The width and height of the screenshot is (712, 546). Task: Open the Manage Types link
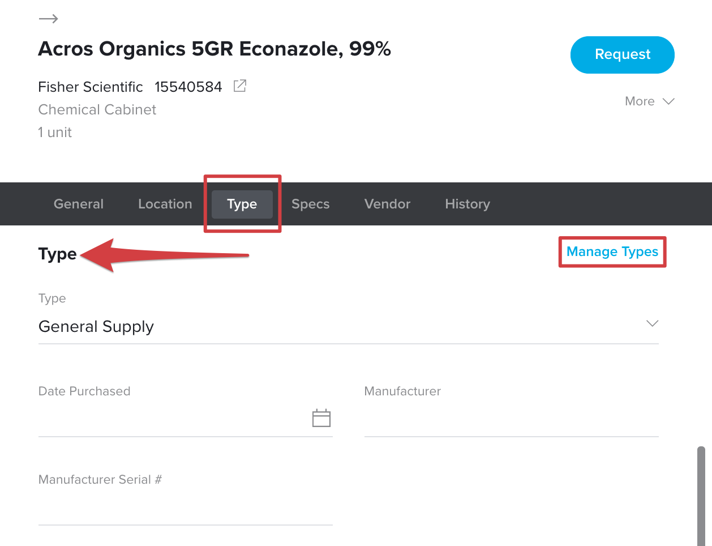[x=612, y=251]
